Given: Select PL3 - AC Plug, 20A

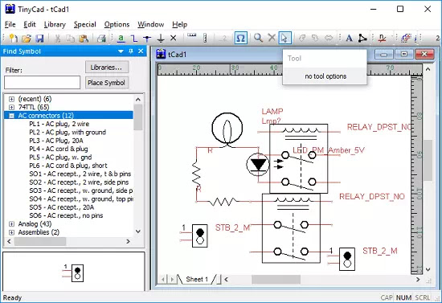Looking at the screenshot, I should click(x=56, y=141).
